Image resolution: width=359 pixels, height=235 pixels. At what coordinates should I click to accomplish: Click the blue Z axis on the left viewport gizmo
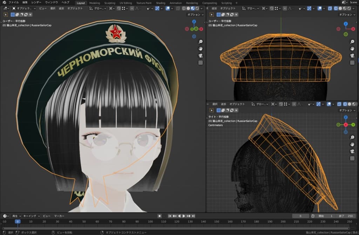pos(194,22)
